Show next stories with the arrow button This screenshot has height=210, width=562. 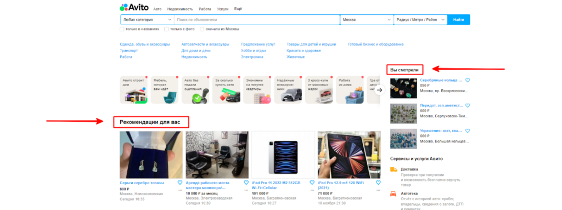(380, 90)
